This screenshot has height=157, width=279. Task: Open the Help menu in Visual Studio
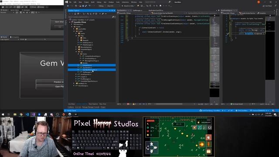coord(140,2)
